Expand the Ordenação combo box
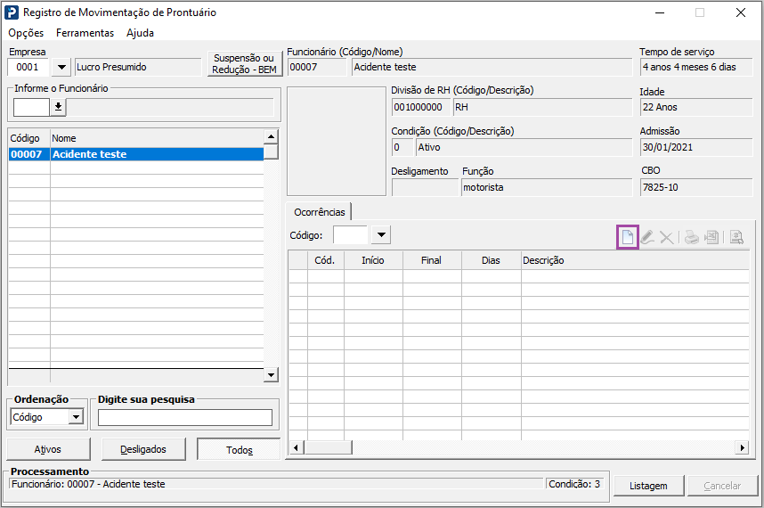 [x=76, y=417]
